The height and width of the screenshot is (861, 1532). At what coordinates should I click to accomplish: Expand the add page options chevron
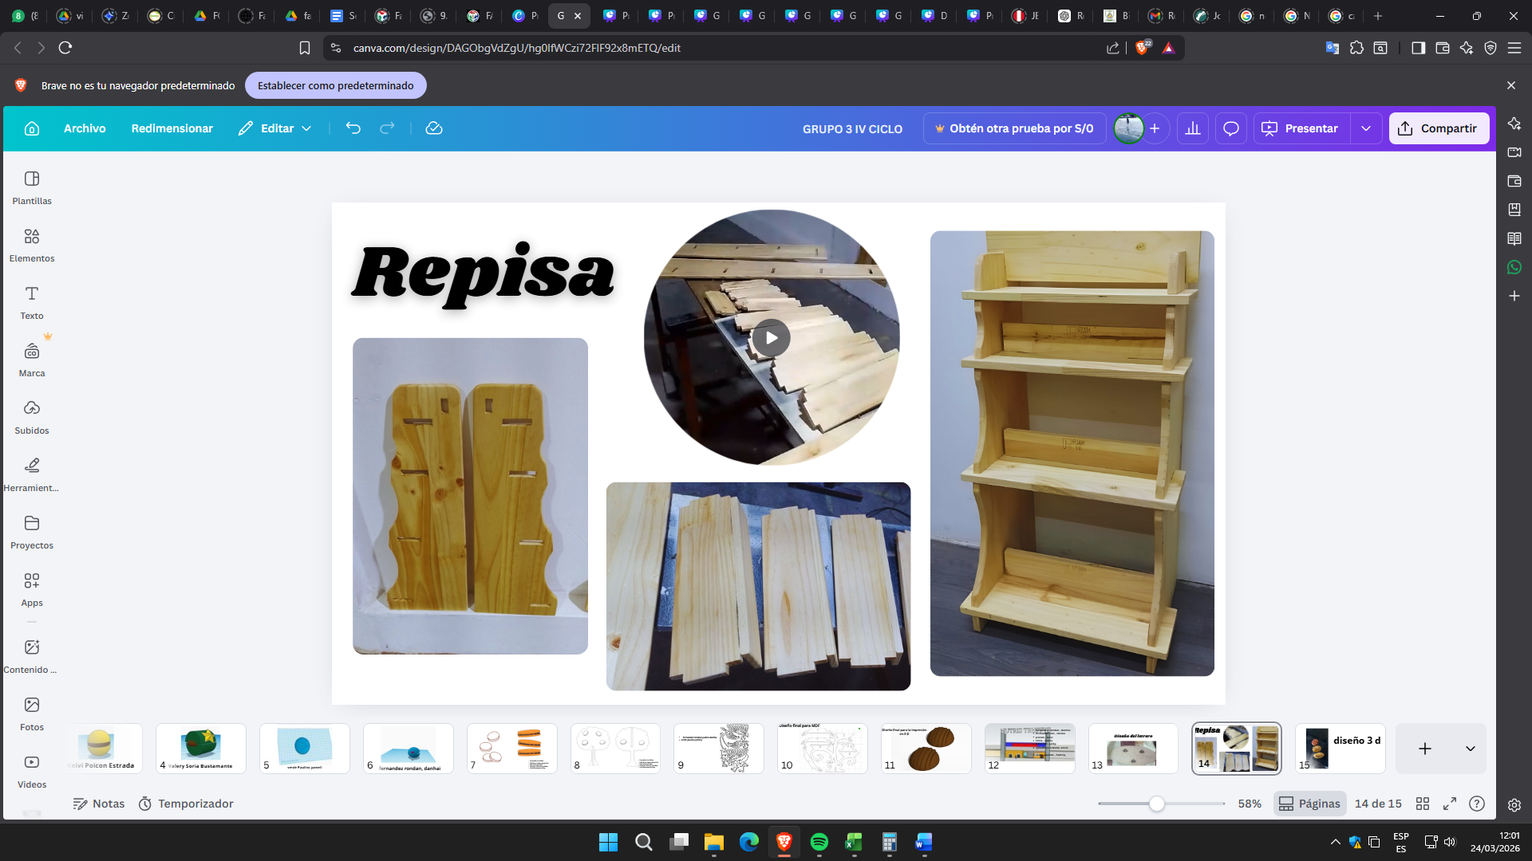click(1471, 749)
